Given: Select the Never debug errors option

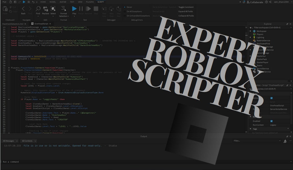Looking at the screenshot, I should [125, 7].
